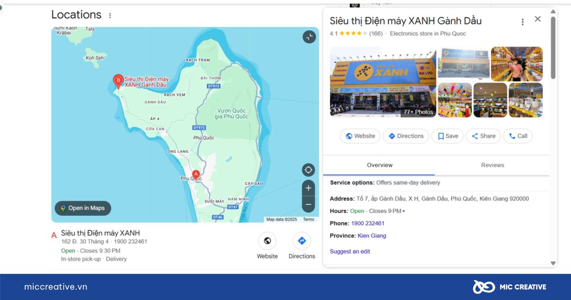The width and height of the screenshot is (571, 300).
Task: Open the Locations three-dot options menu
Action: (x=110, y=15)
